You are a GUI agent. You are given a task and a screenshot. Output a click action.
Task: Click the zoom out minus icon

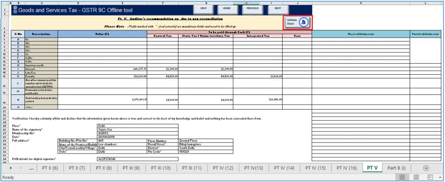tap(440, 177)
